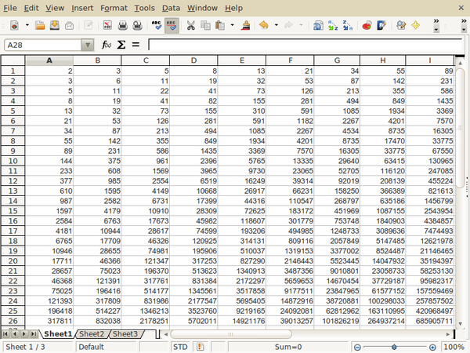Click the Name Box showing A28
Screen dimensions: 470x353
coord(43,45)
